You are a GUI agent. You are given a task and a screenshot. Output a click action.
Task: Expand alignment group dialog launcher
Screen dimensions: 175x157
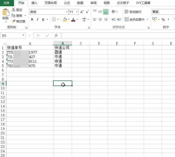point(148,28)
